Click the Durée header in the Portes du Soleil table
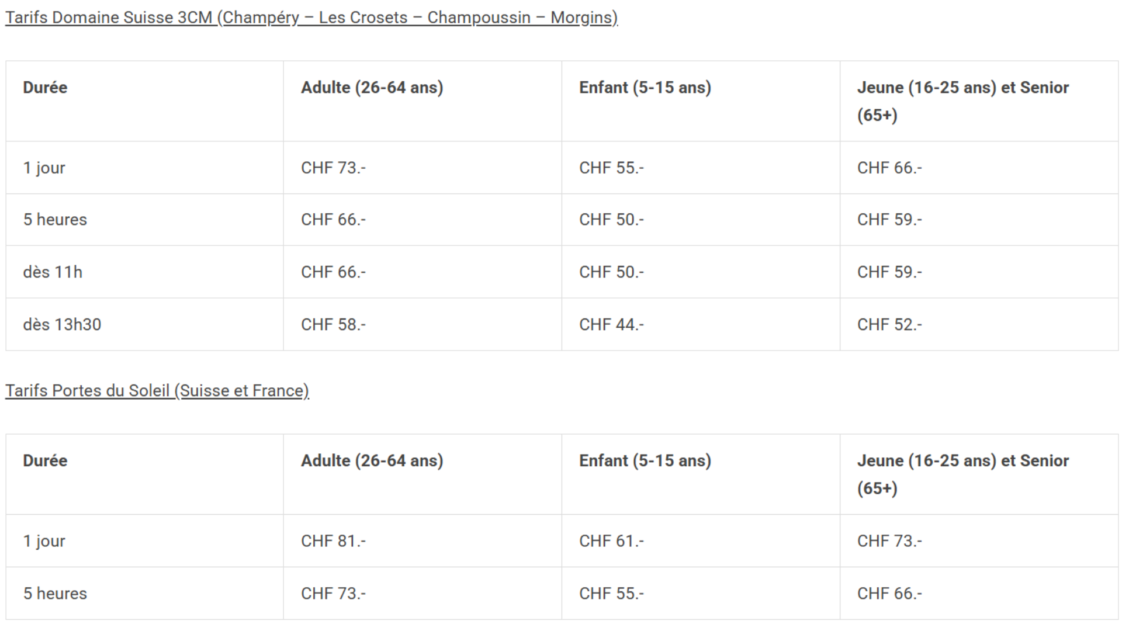 pos(45,461)
